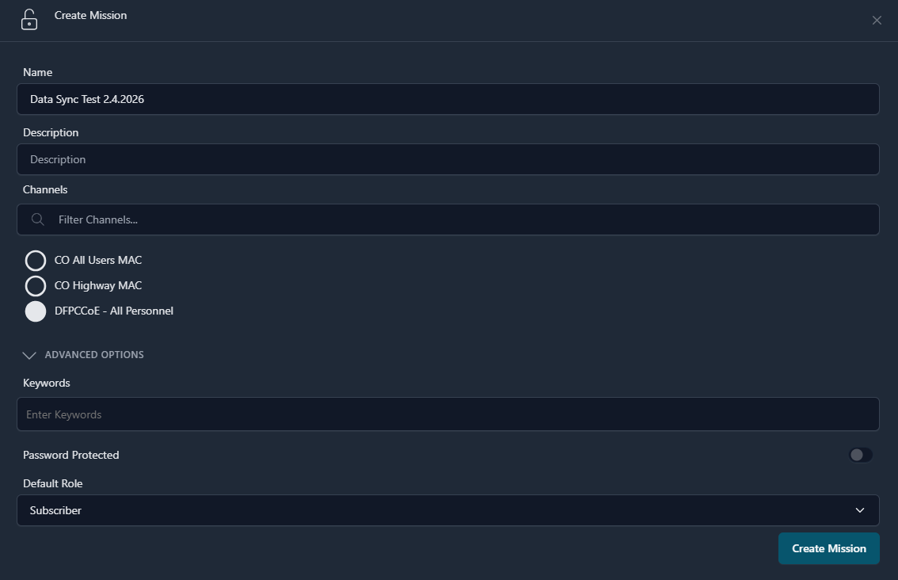Click the CO Highway MAC channel label
898x580 pixels.
98,286
